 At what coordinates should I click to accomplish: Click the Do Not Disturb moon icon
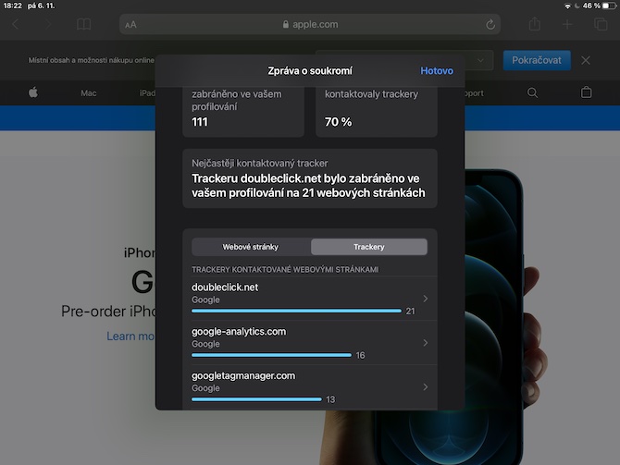pos(577,6)
